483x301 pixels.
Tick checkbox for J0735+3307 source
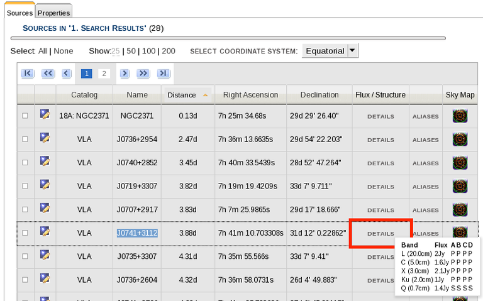25,256
